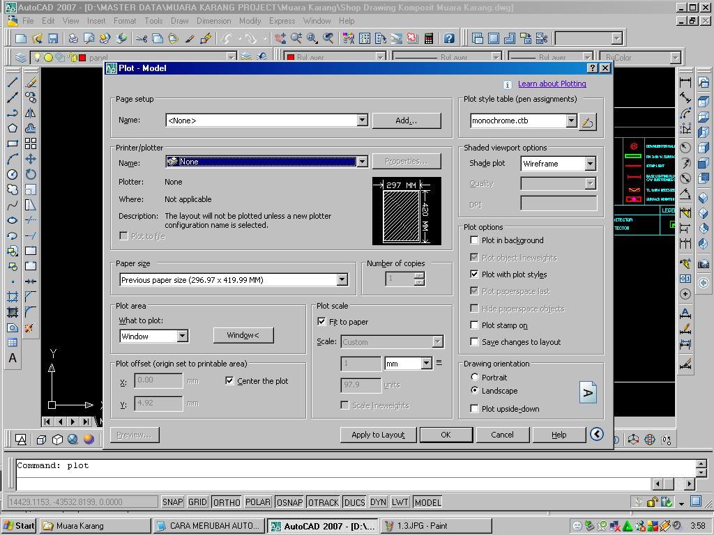Open the Express menu
Screen dimensions: 714x535
[282, 21]
